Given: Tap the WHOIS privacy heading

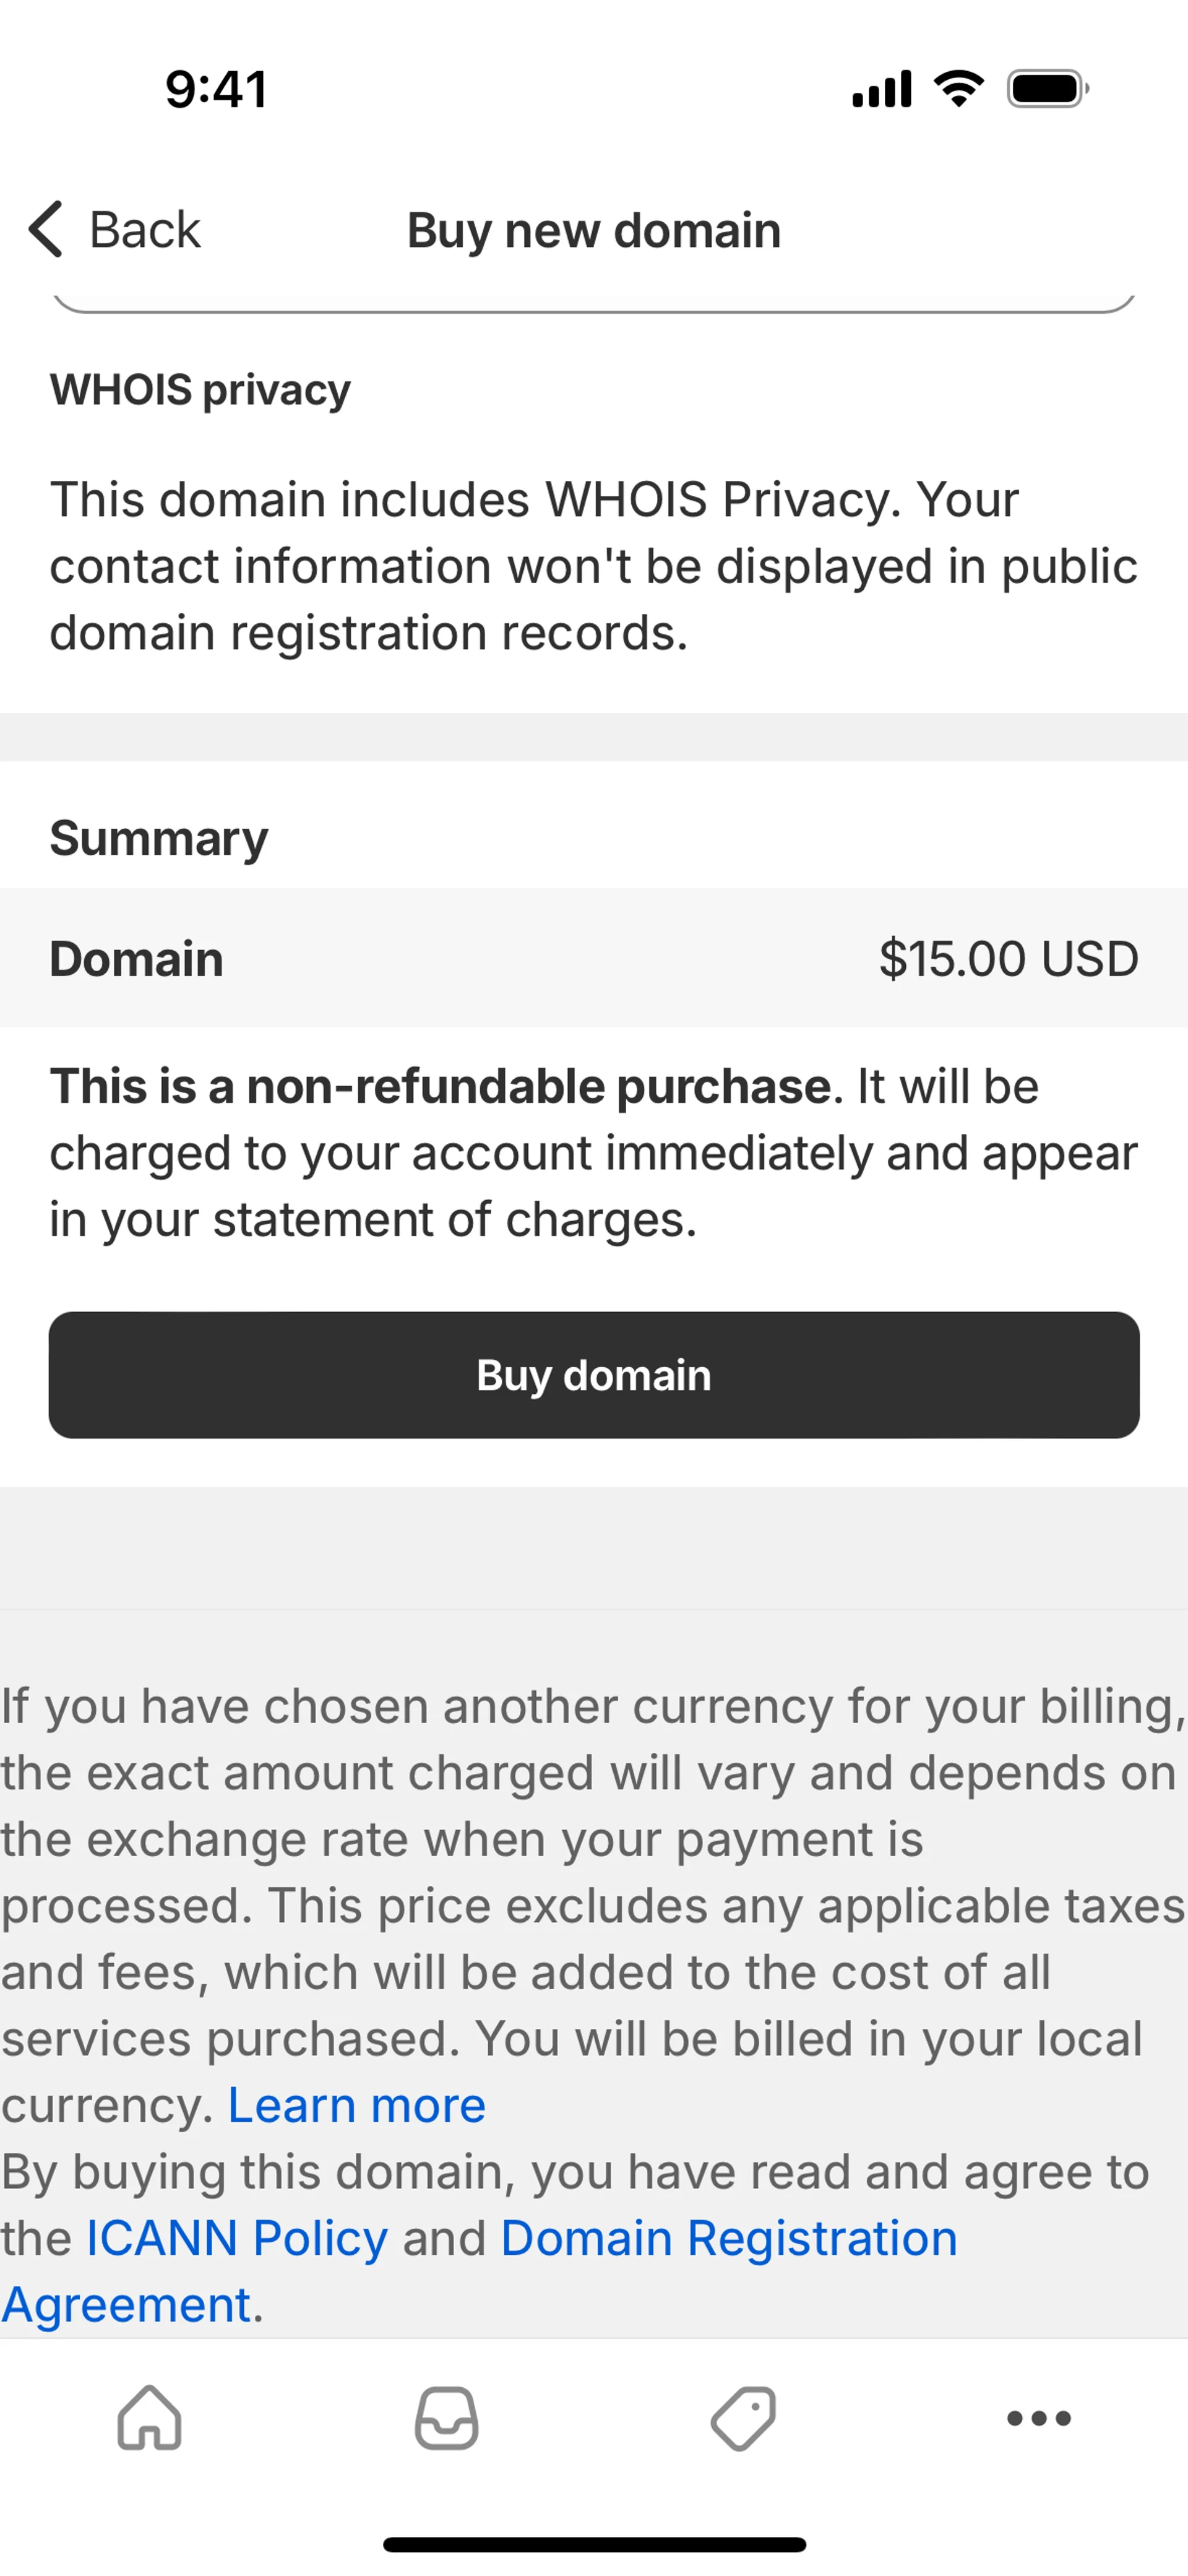Looking at the screenshot, I should 200,389.
